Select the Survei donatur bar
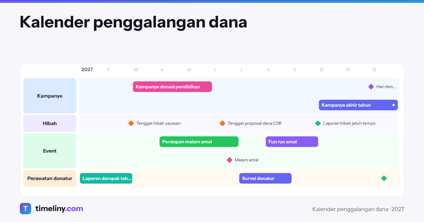The width and height of the screenshot is (424, 222). coord(265,178)
